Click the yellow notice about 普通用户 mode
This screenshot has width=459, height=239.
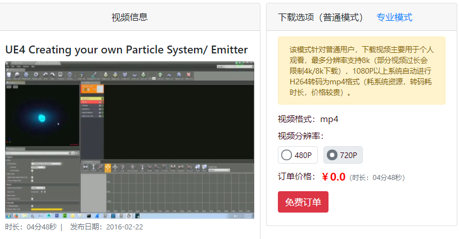pyautogui.click(x=362, y=71)
